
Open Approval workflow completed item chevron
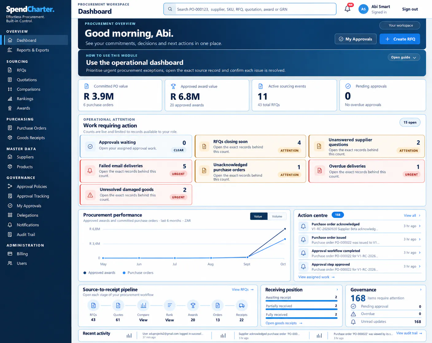[x=420, y=253]
